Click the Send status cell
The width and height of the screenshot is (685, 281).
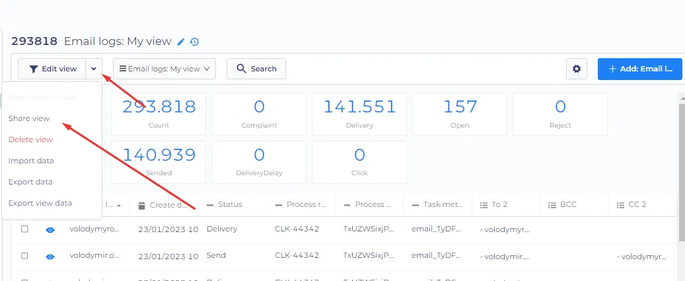click(216, 255)
